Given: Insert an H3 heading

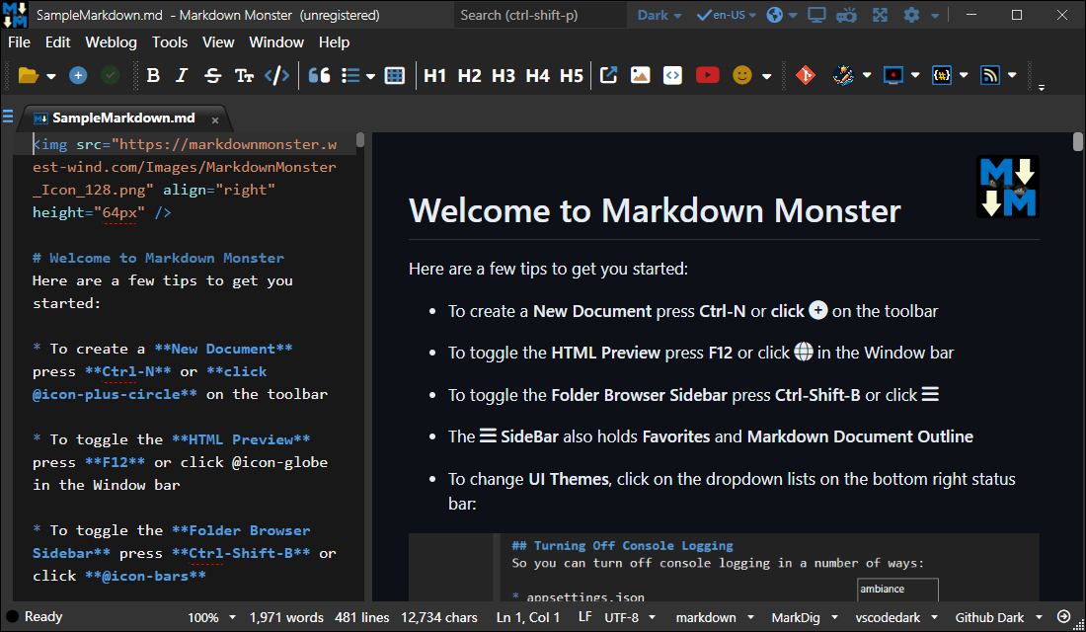Looking at the screenshot, I should coord(504,75).
